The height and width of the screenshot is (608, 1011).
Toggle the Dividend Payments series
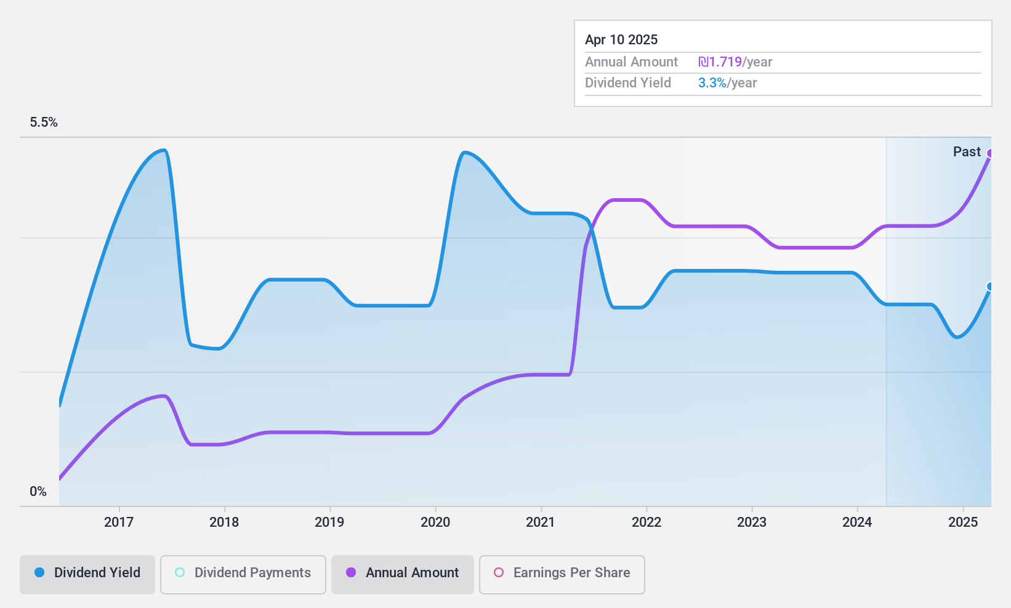[243, 575]
